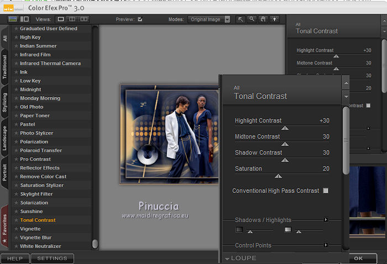Expand the Shadows / Highlights section arrow
This screenshot has width=387, height=264.
(326, 219)
